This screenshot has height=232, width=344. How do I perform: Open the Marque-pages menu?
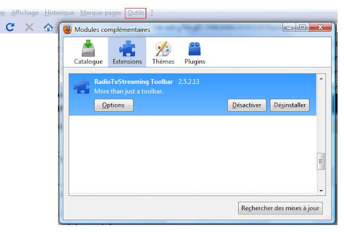101,13
